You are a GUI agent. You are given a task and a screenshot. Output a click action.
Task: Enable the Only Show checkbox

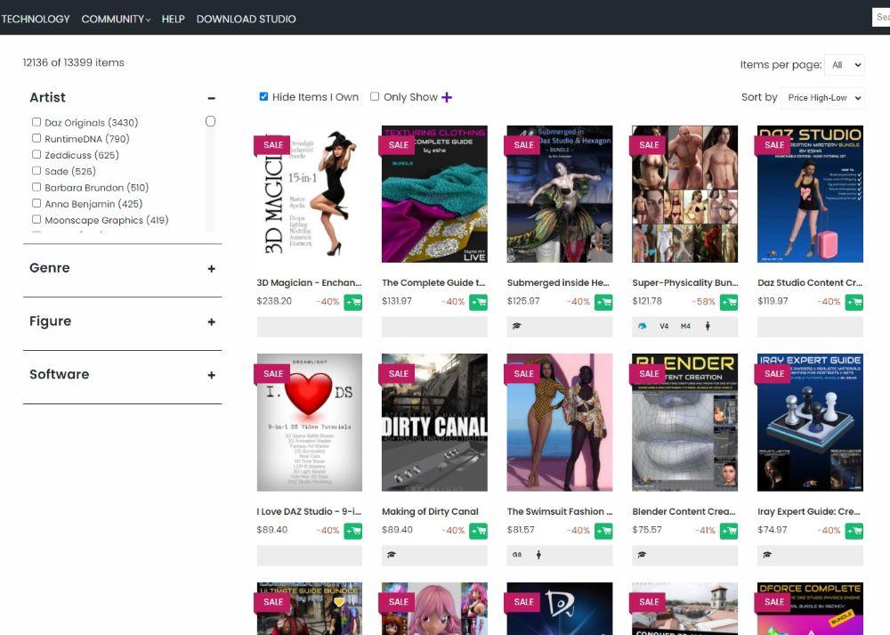coord(375,96)
